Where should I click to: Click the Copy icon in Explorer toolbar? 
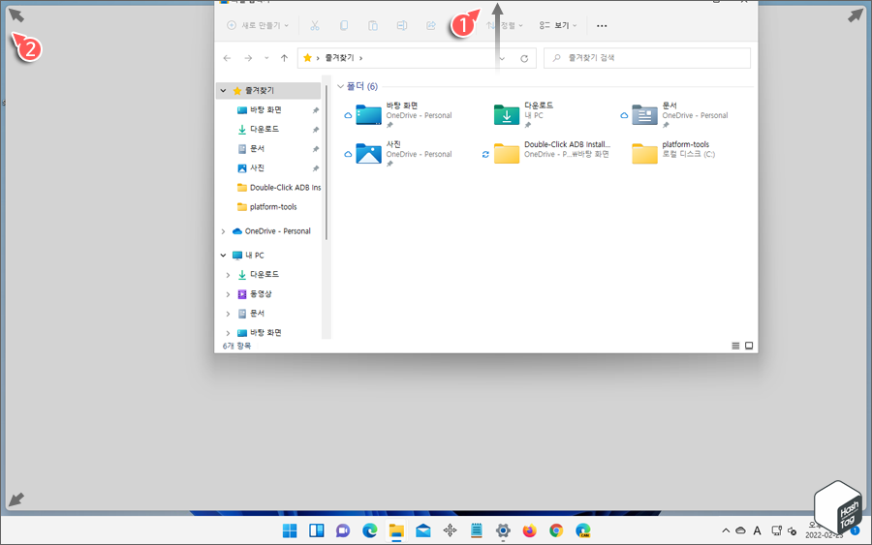pyautogui.click(x=344, y=25)
